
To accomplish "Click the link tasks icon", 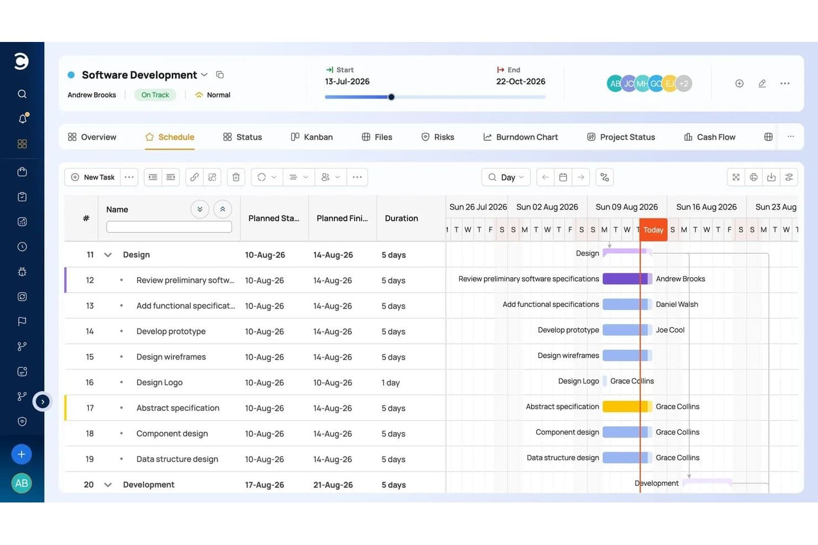I will click(195, 177).
